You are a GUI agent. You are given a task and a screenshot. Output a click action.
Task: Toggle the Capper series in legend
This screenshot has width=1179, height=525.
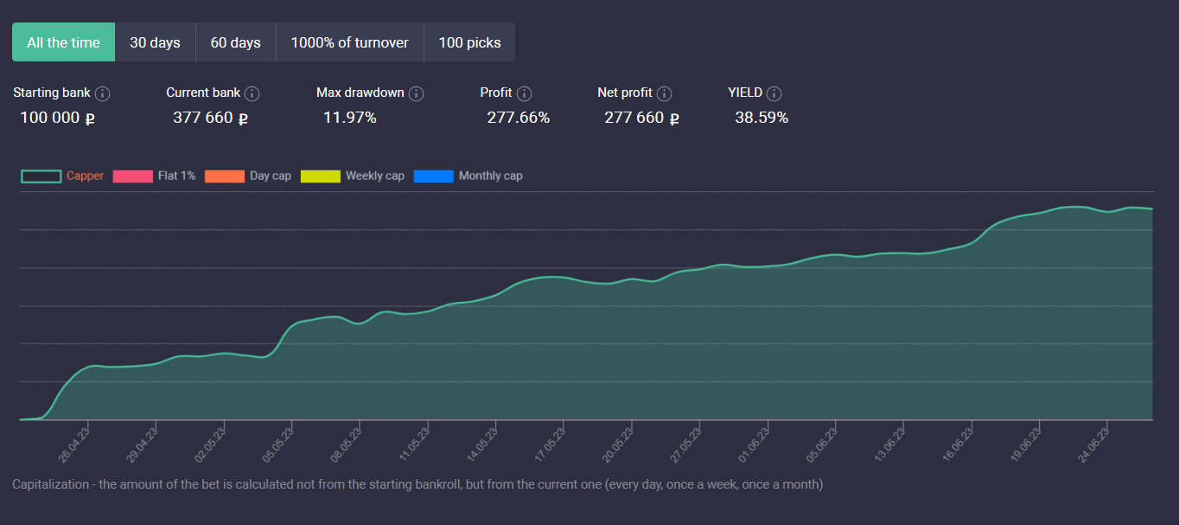(x=85, y=176)
